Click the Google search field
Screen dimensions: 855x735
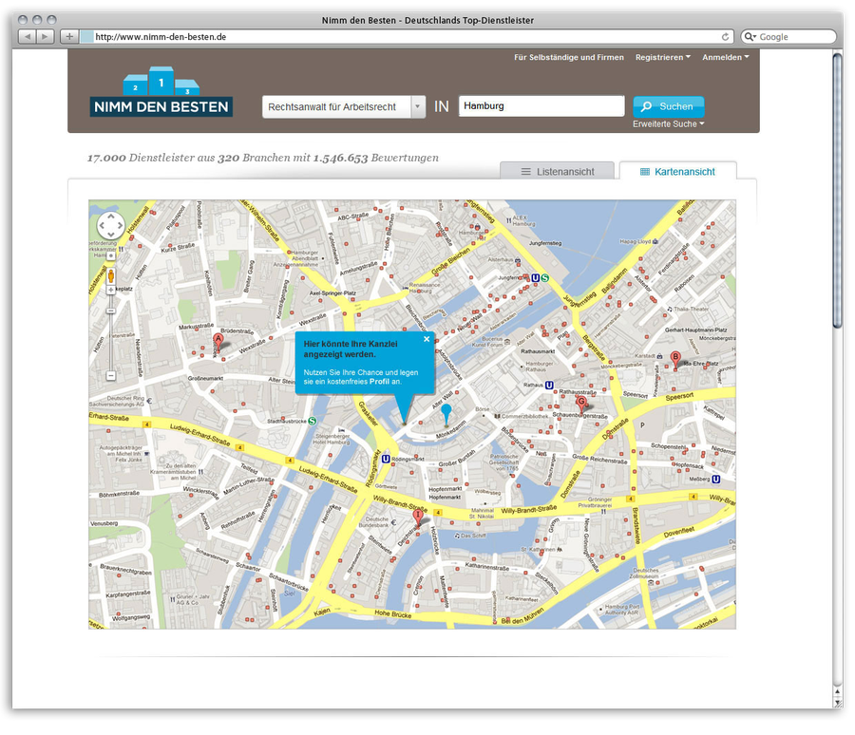click(788, 36)
